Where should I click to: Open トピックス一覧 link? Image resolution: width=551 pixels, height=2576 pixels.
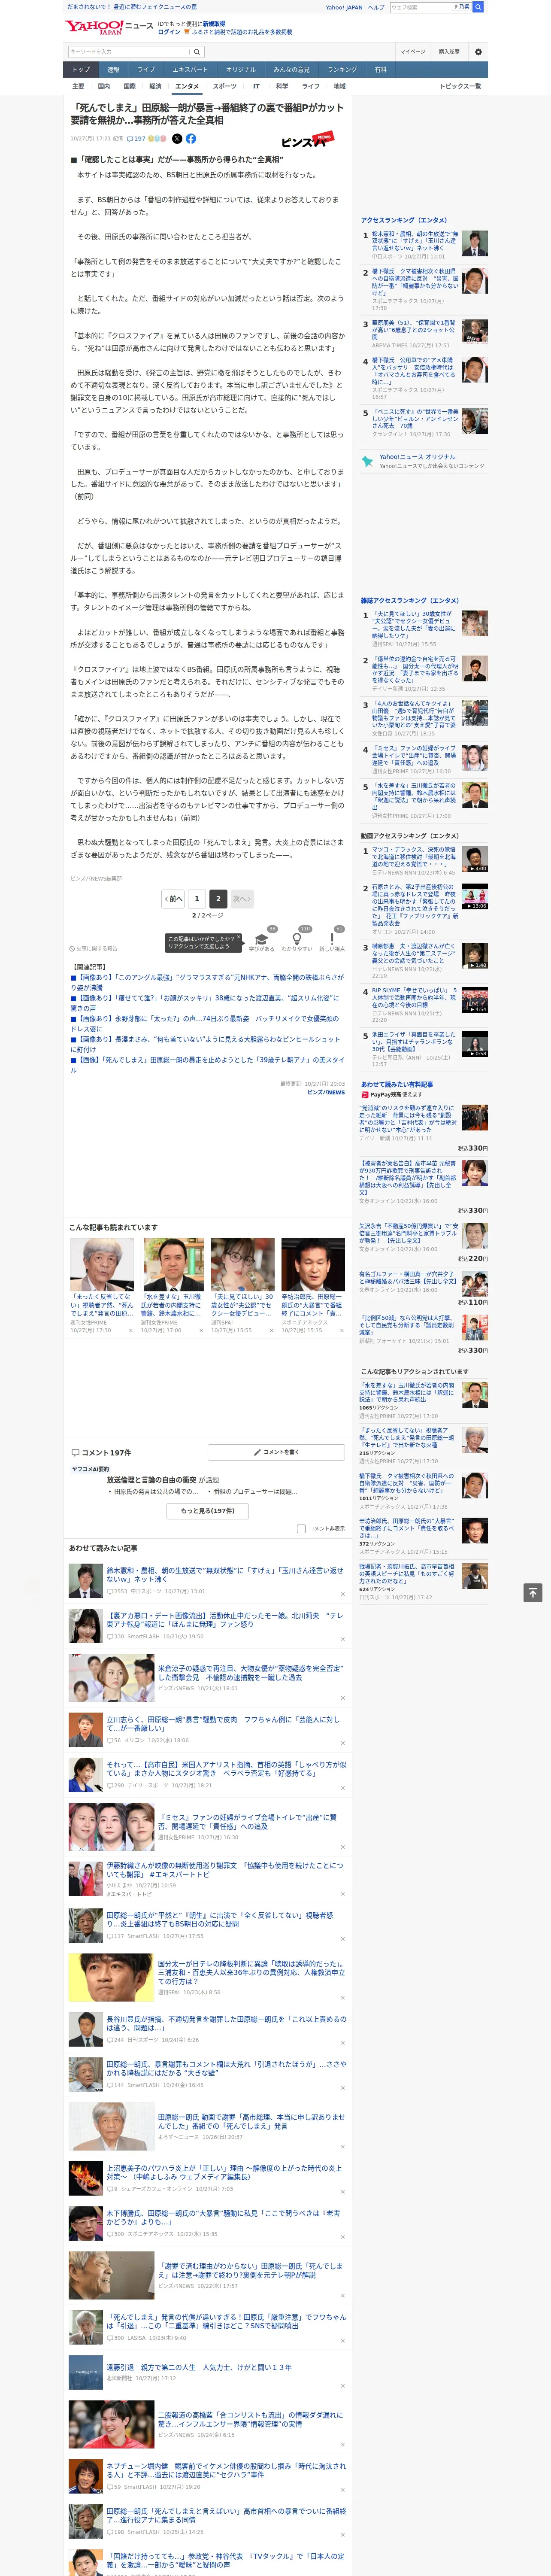(460, 86)
